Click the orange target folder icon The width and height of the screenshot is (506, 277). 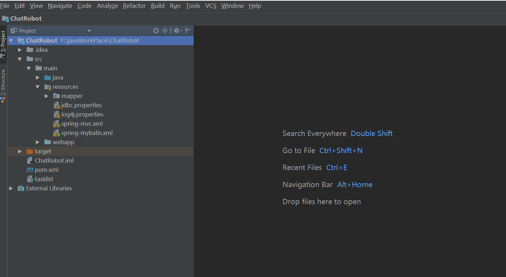coord(30,151)
